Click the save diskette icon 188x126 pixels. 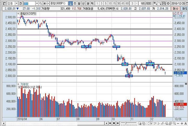[x=164, y=3]
